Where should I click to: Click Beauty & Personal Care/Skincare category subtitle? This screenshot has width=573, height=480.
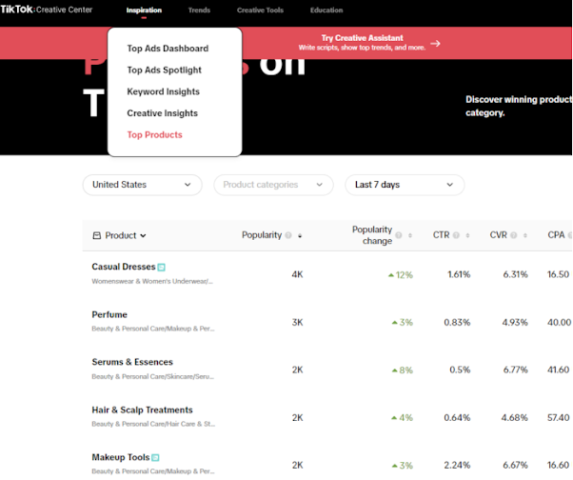152,376
